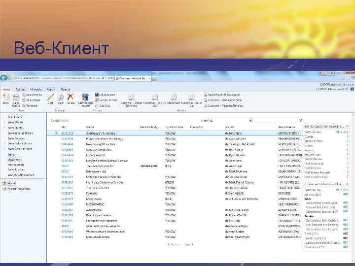The width and height of the screenshot is (355, 266).
Task: Expand Sales Quotes in the navigation pane
Action: point(4,128)
